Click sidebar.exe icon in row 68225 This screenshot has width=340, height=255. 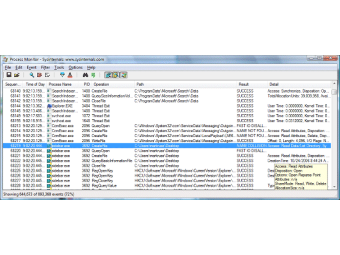point(50,171)
